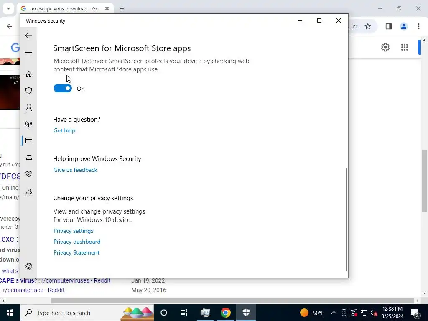Open the hamburger navigation menu
Viewport: 428px width, 321px height.
point(28,54)
